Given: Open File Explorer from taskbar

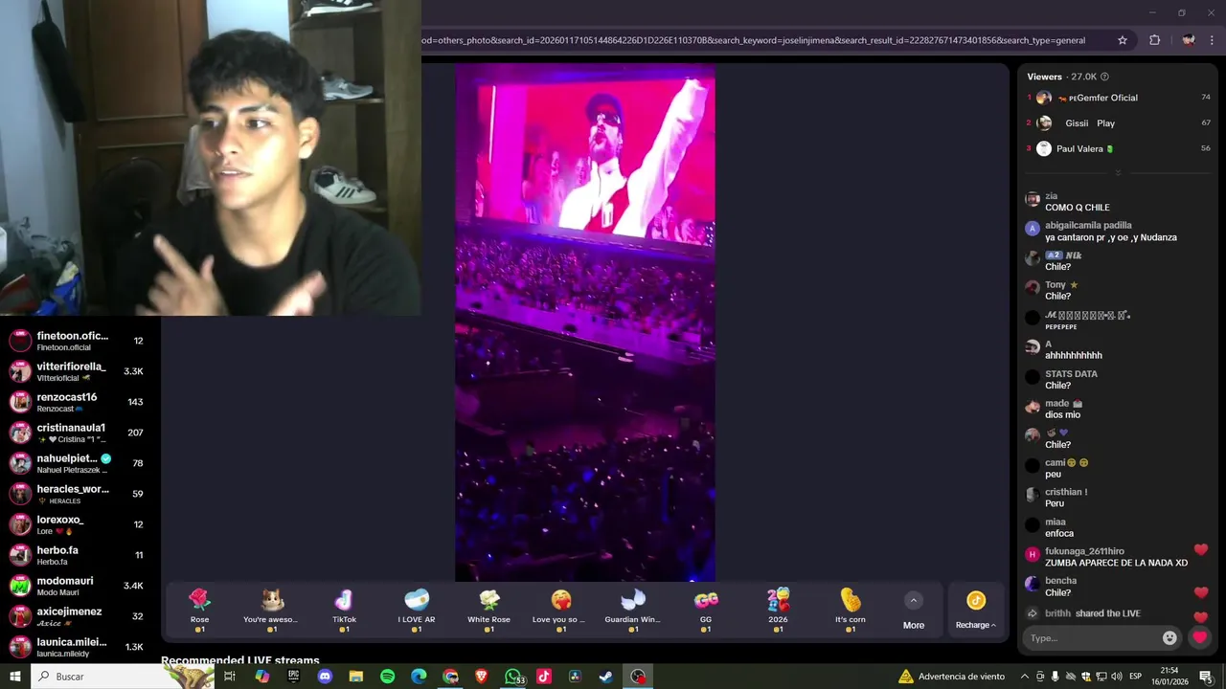Looking at the screenshot, I should coord(356,677).
